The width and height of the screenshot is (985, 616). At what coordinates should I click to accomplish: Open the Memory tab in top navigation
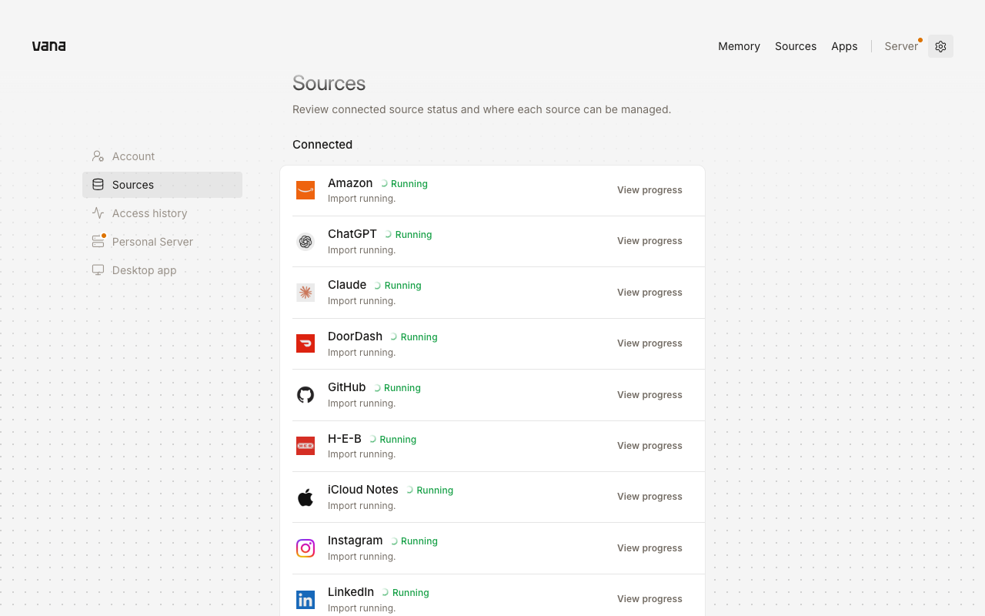(739, 46)
